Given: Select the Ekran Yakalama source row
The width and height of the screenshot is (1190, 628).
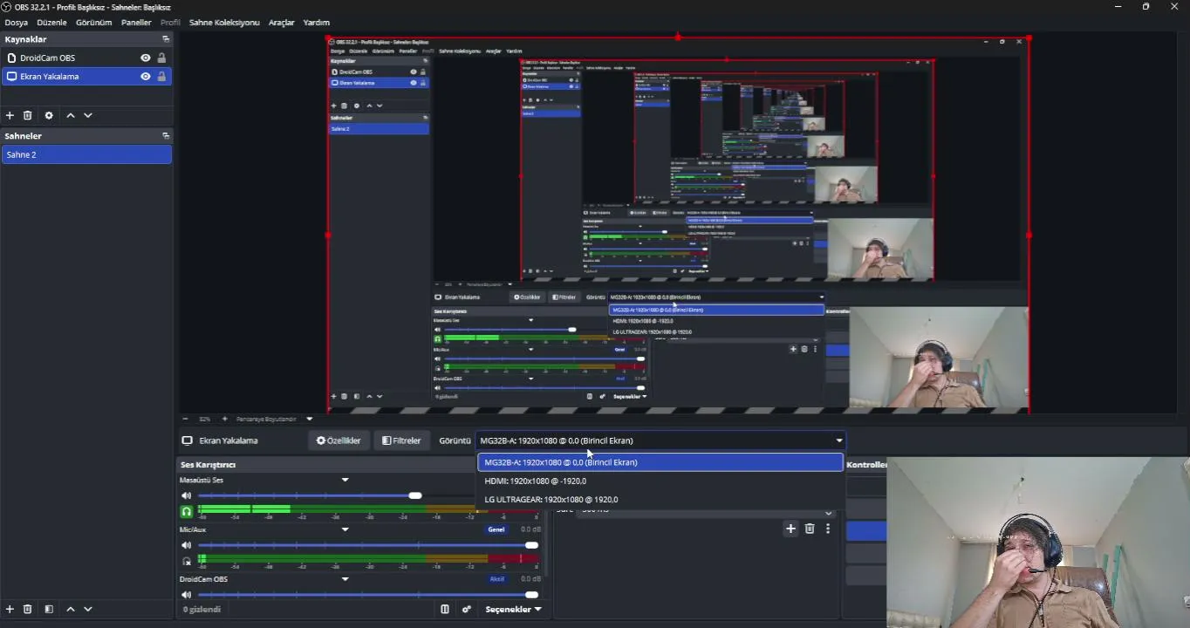Looking at the screenshot, I should [x=86, y=76].
